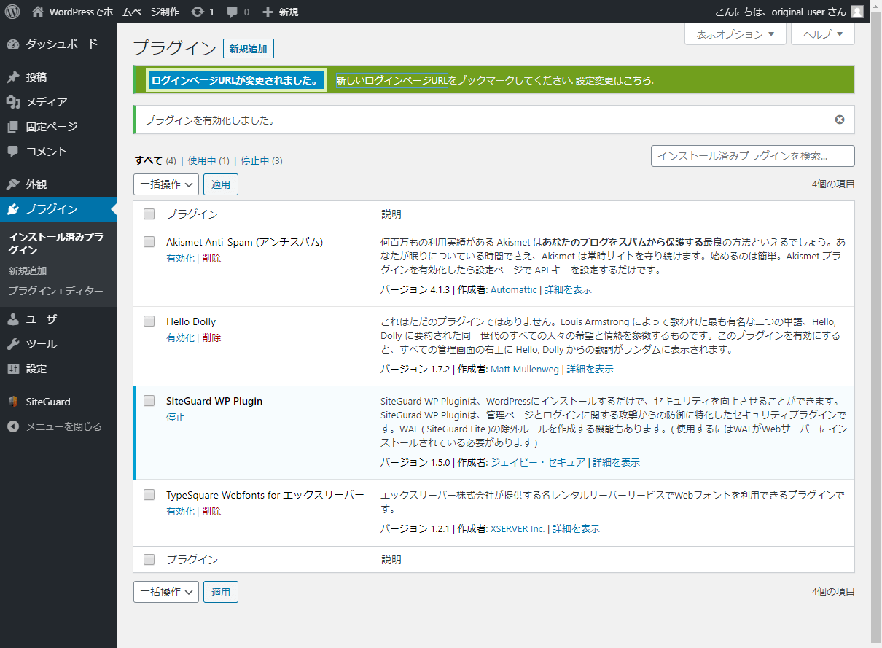
Task: Open the bottom 一括操作 dropdown
Action: tap(166, 592)
